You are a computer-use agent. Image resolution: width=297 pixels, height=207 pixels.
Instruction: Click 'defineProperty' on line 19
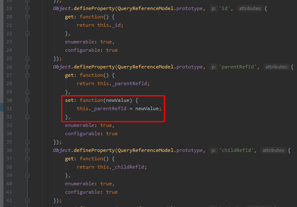94,8
